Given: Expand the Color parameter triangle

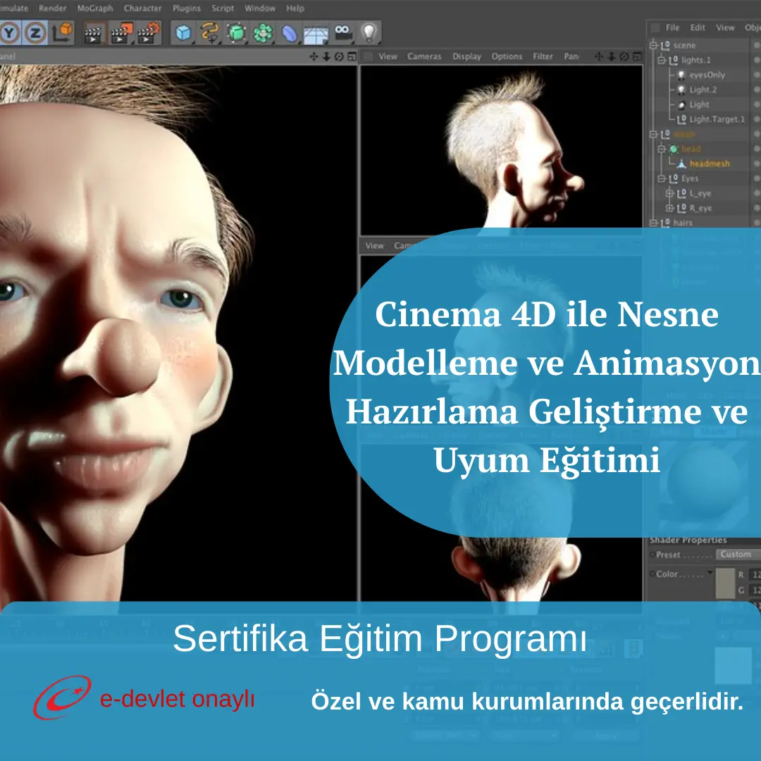Looking at the screenshot, I should [x=710, y=573].
